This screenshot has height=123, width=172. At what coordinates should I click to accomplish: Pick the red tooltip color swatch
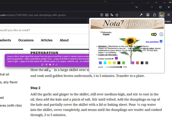point(137,63)
